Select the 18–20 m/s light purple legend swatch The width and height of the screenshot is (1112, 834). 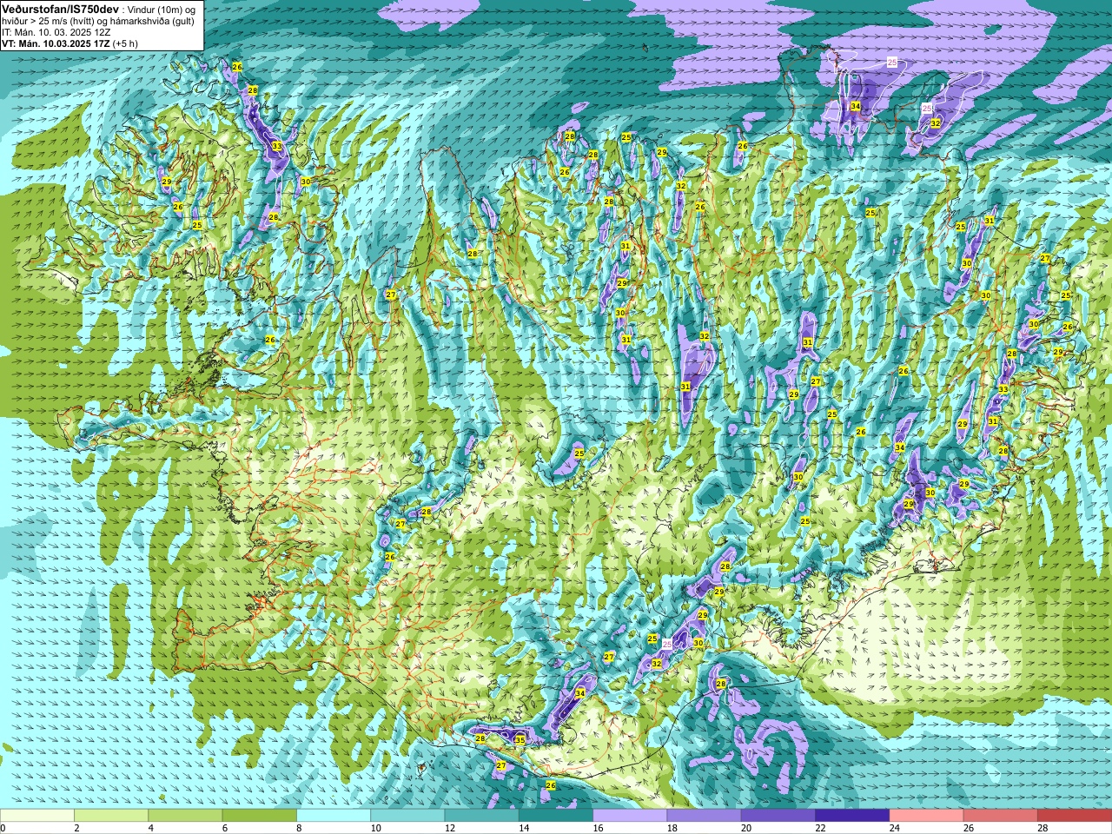[705, 816]
